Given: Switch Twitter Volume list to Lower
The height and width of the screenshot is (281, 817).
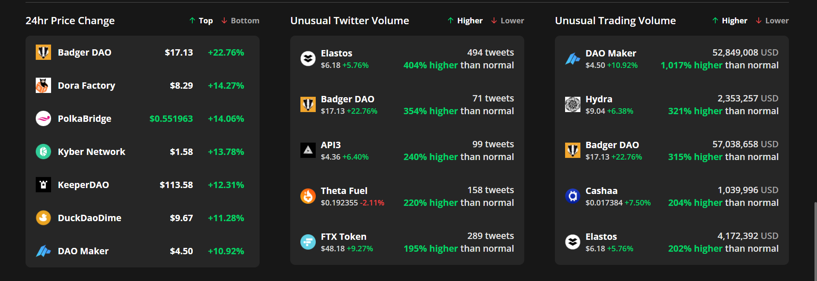Looking at the screenshot, I should pos(508,21).
